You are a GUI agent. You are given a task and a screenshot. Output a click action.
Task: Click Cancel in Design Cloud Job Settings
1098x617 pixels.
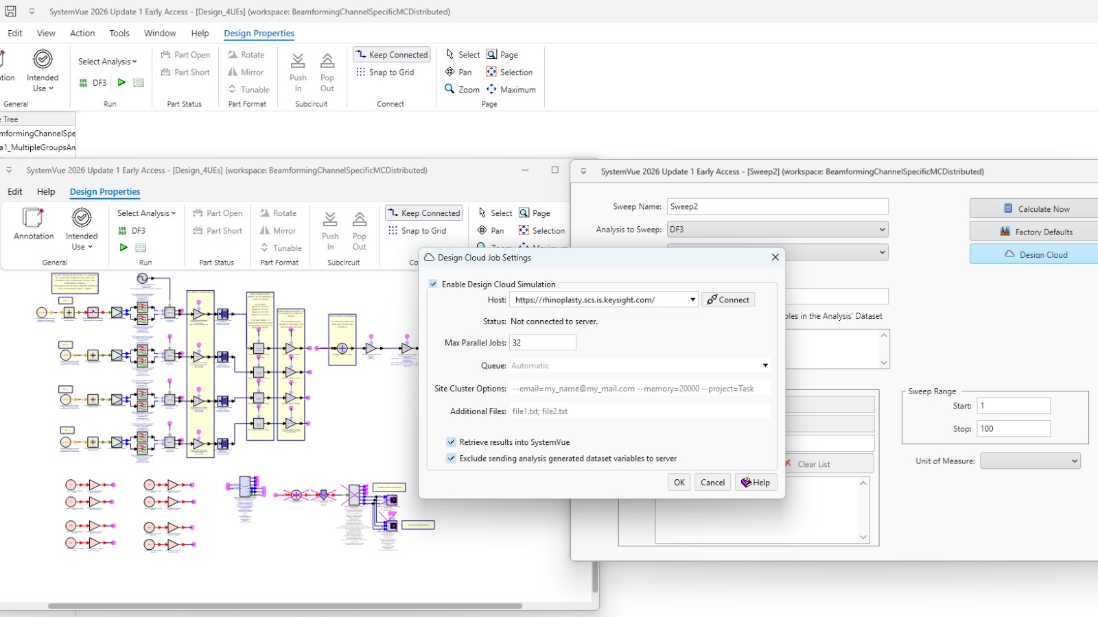(x=712, y=483)
